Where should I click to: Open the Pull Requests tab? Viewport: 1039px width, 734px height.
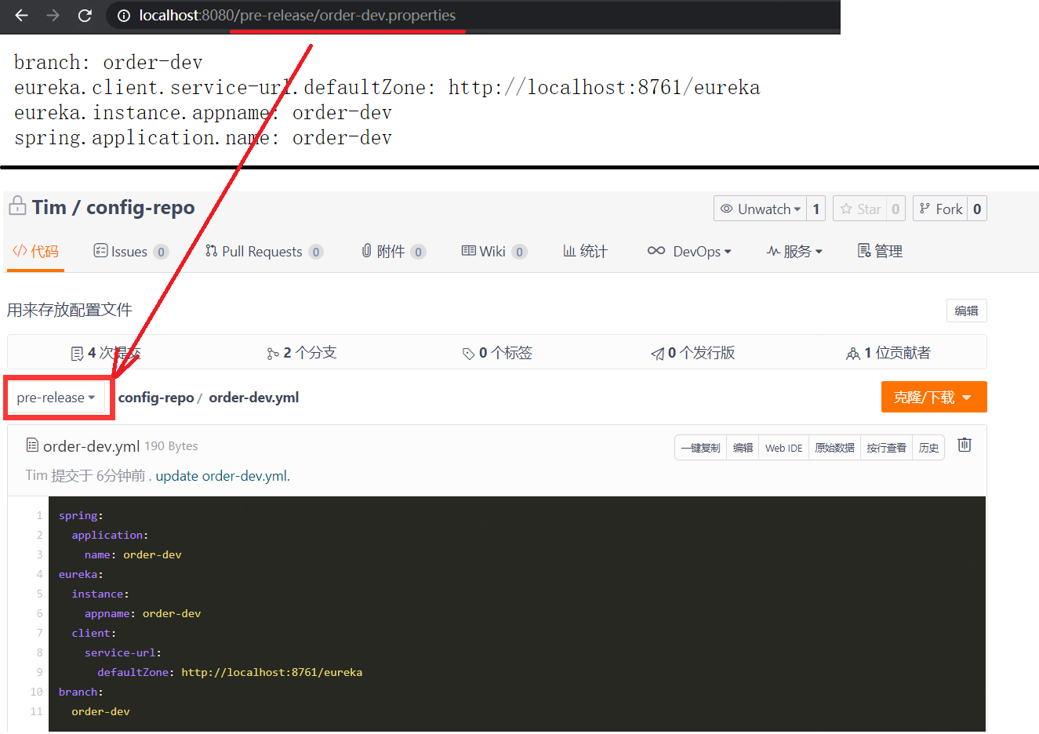point(262,252)
